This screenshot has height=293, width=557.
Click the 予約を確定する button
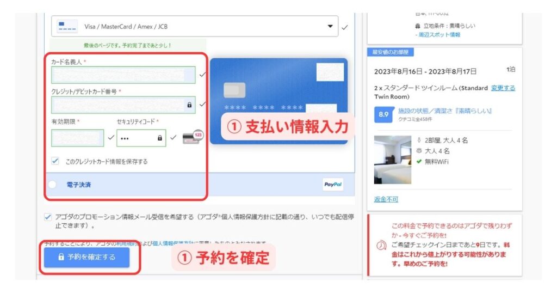[x=87, y=257]
